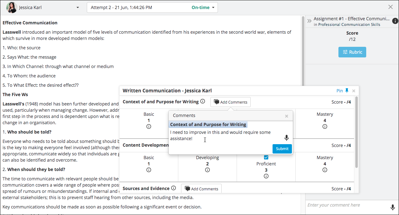Pin the rubric popup
Image resolution: width=399 pixels, height=215 pixels.
pos(342,91)
